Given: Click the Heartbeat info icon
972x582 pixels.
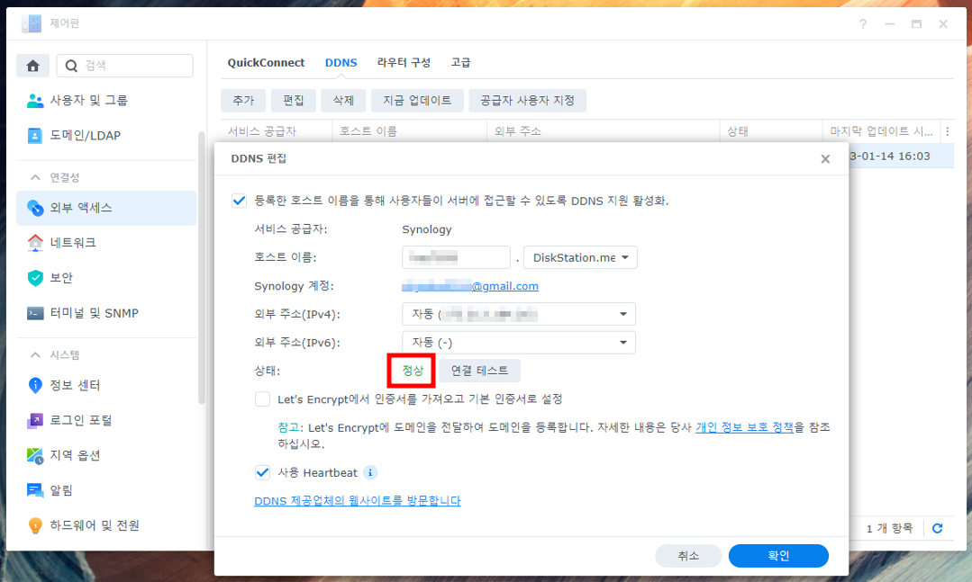Looking at the screenshot, I should 370,472.
